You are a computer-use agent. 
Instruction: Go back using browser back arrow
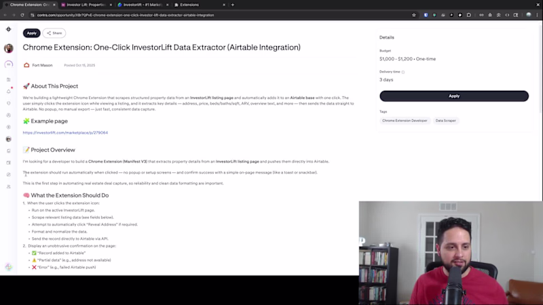tap(5, 15)
